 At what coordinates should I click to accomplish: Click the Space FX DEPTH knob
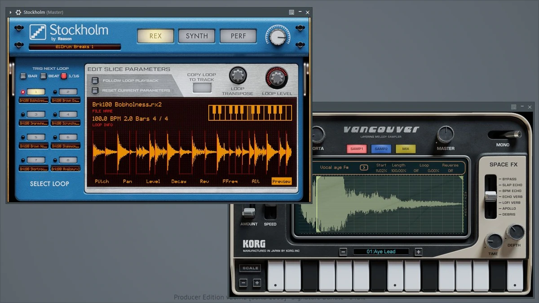pos(515,233)
